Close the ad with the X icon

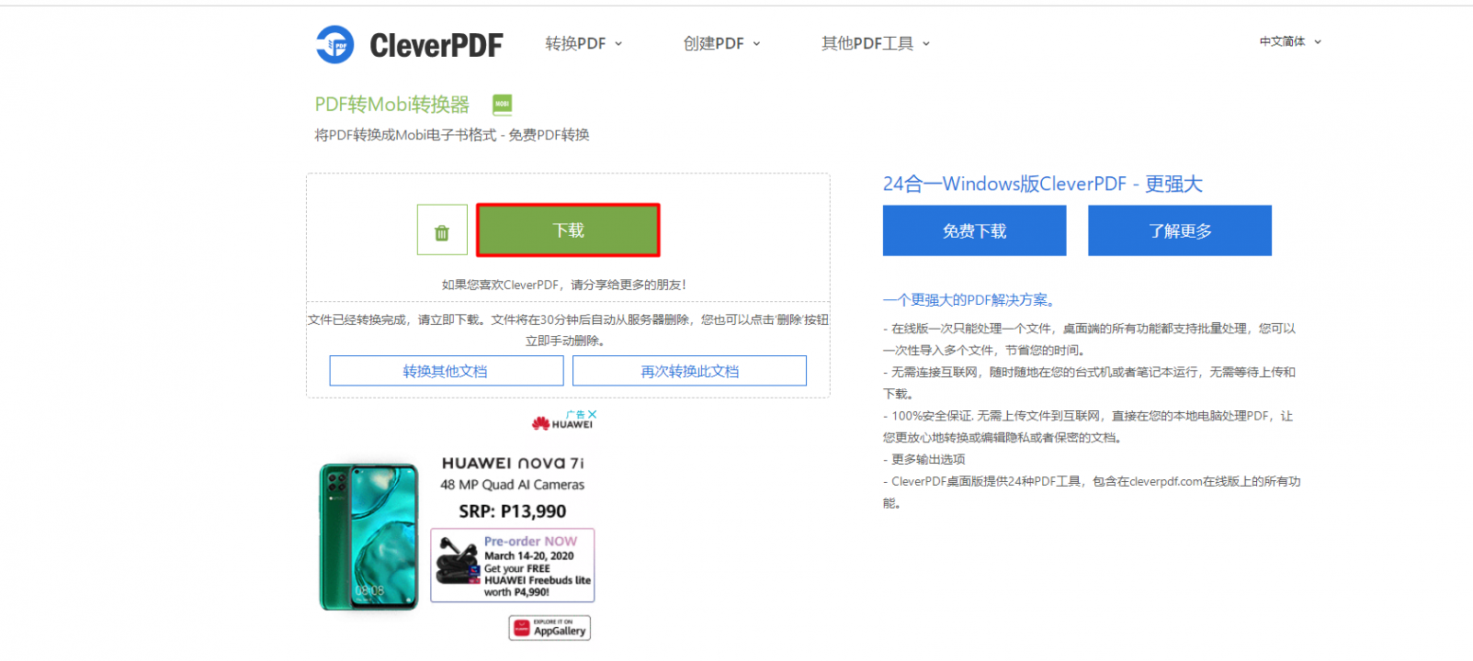[x=593, y=415]
